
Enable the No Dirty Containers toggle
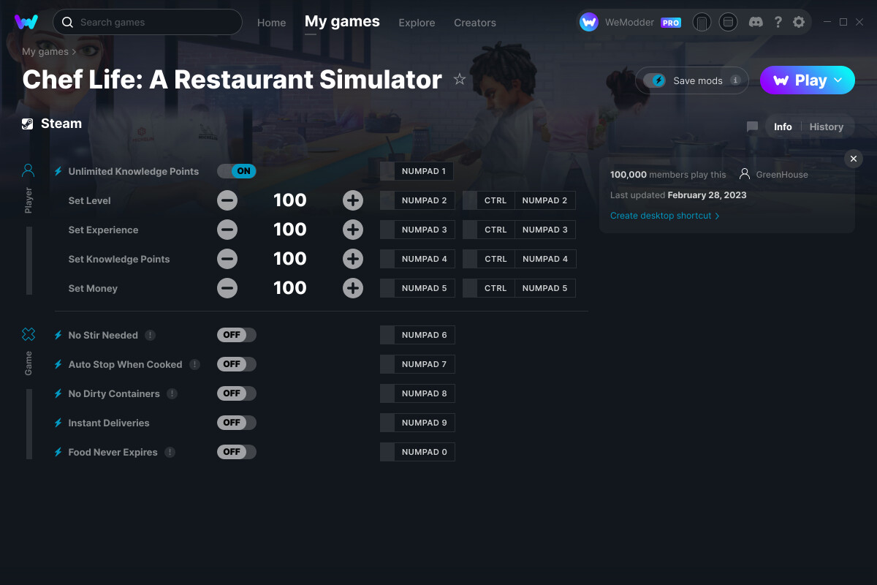pyautogui.click(x=237, y=393)
